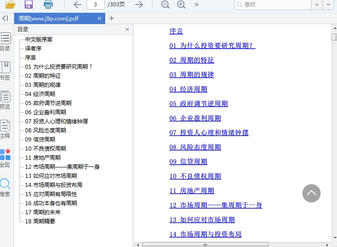Click the horizontal scrollbar thumb
The width and height of the screenshot is (337, 247).
point(205,245)
